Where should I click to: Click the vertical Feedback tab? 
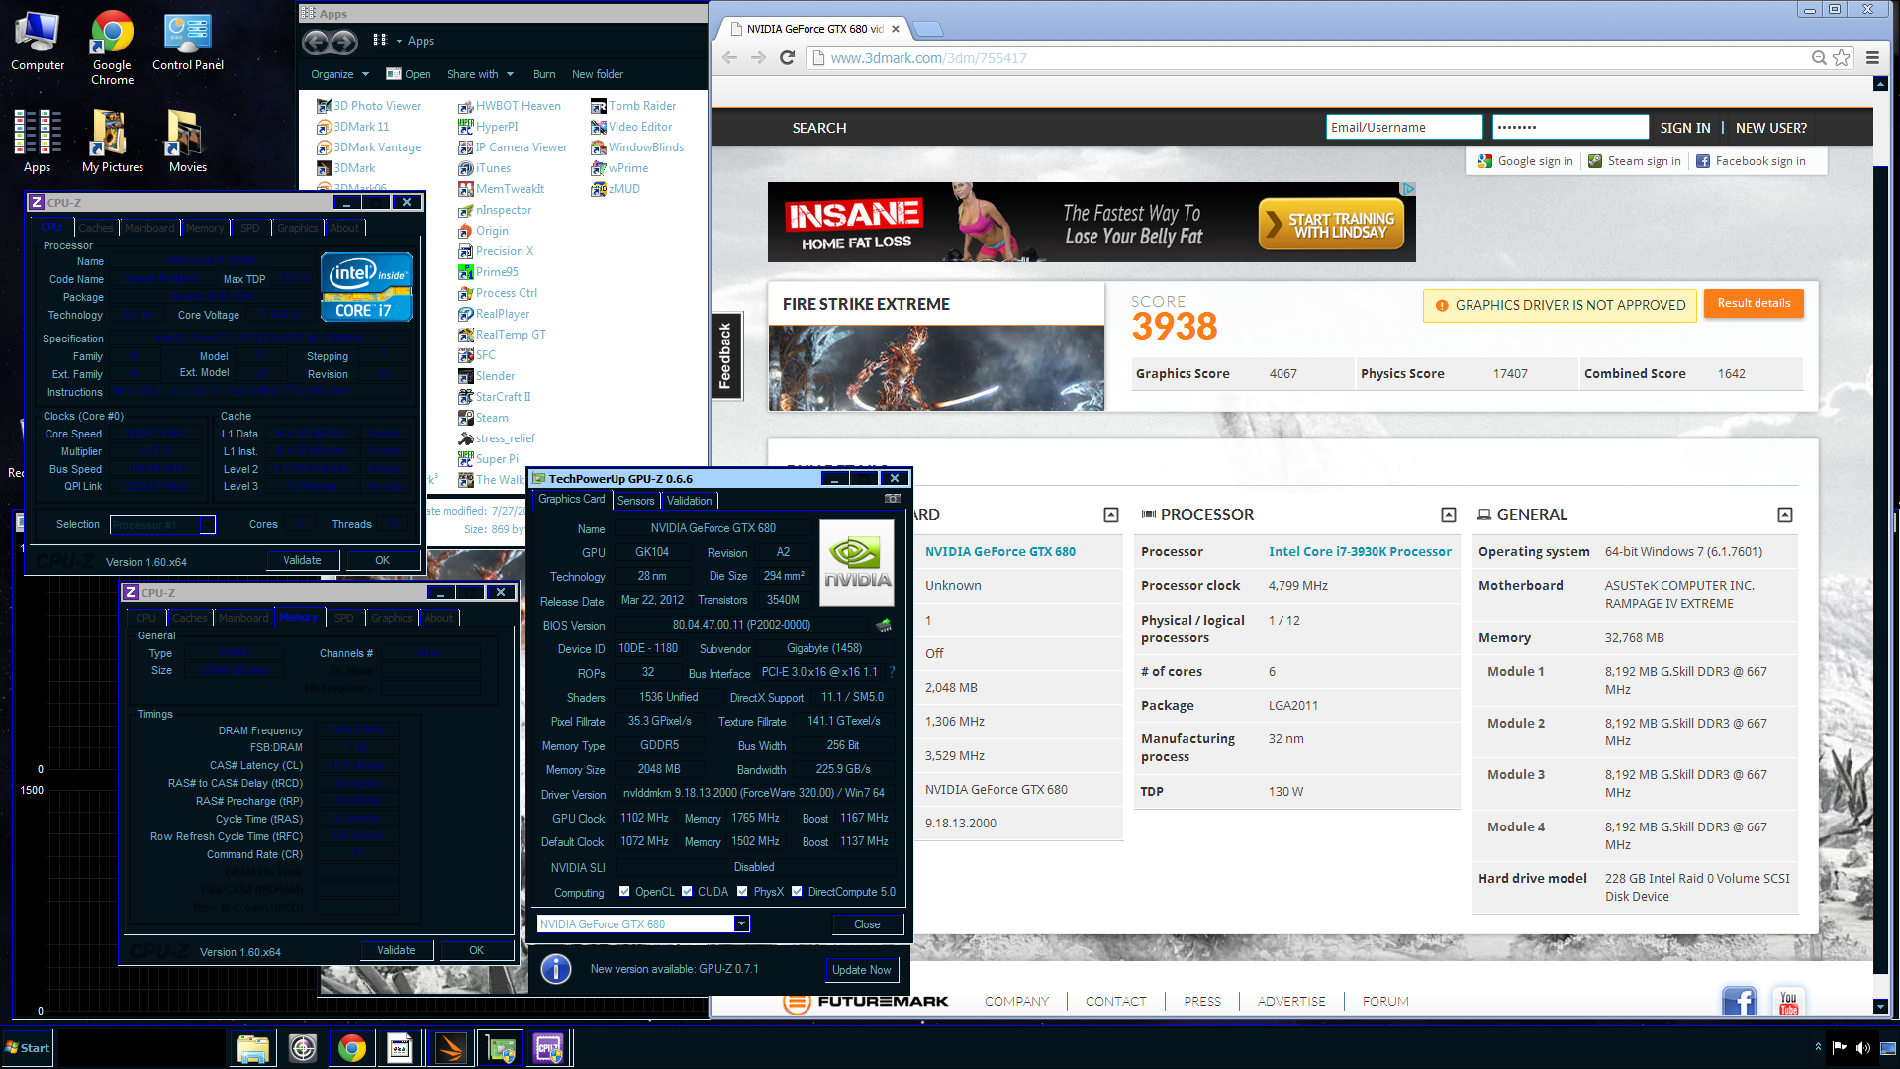[x=725, y=355]
